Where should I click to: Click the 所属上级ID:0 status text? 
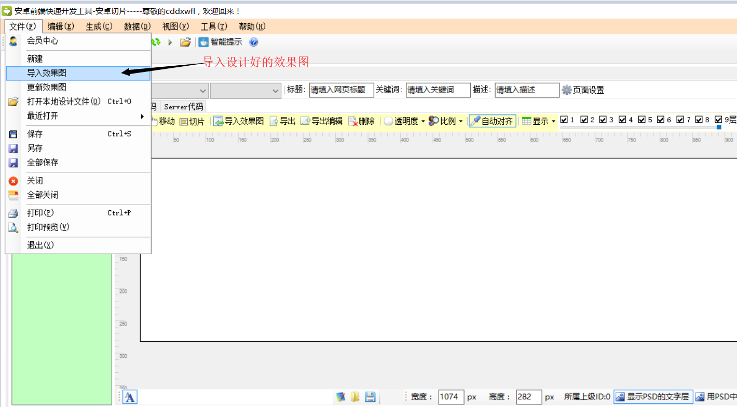(x=587, y=397)
